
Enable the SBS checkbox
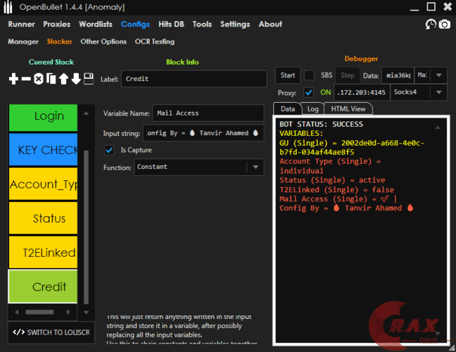pos(309,75)
